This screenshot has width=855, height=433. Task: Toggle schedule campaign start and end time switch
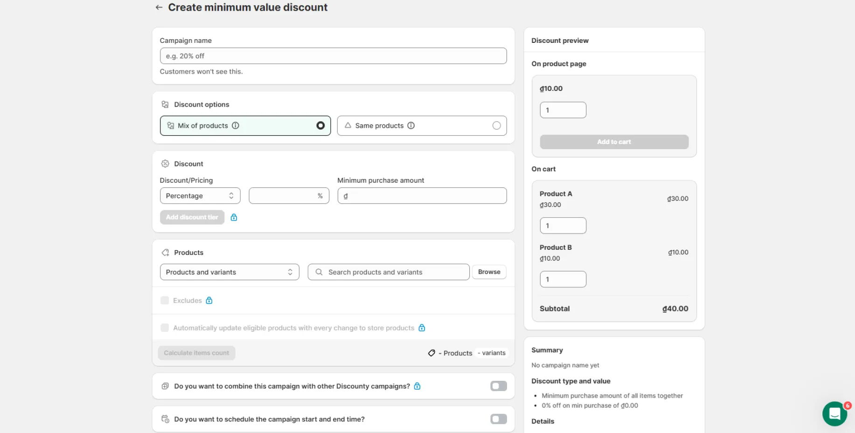(499, 419)
